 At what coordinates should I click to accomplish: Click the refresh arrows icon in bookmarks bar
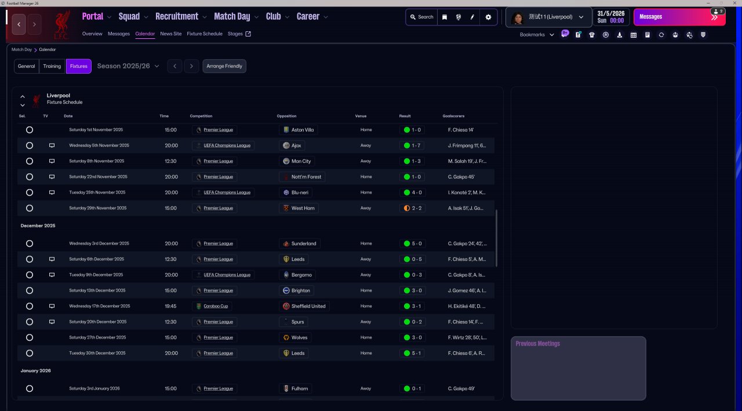pos(661,35)
